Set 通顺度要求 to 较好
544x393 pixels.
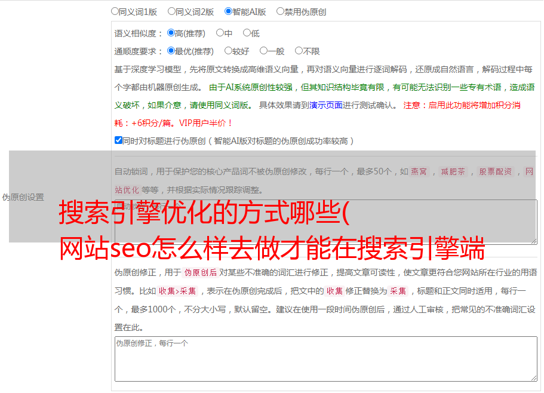(x=228, y=51)
